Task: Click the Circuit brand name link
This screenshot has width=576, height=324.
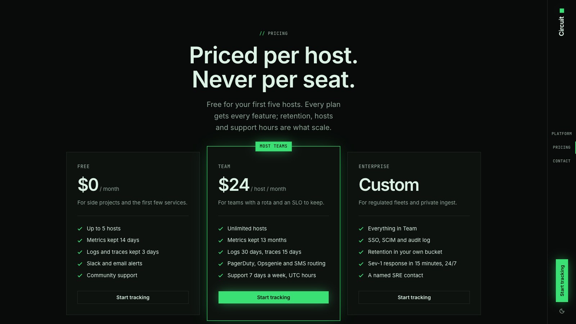Action: [562, 26]
